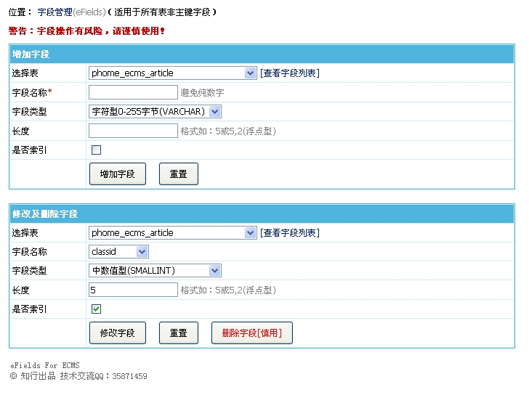Image resolution: width=529 pixels, height=395 pixels.
Task: Click the empty 字段名称 text input
Action: click(x=133, y=92)
